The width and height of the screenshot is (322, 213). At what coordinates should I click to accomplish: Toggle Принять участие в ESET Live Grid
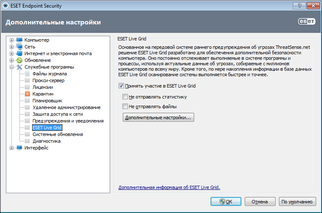click(122, 86)
